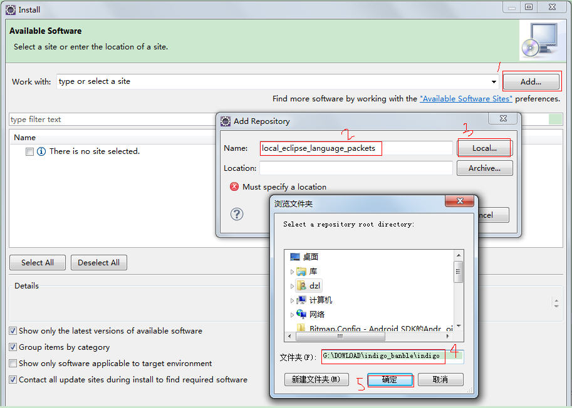Open the Work with site dropdown arrow
The height and width of the screenshot is (408, 572).
pos(494,81)
